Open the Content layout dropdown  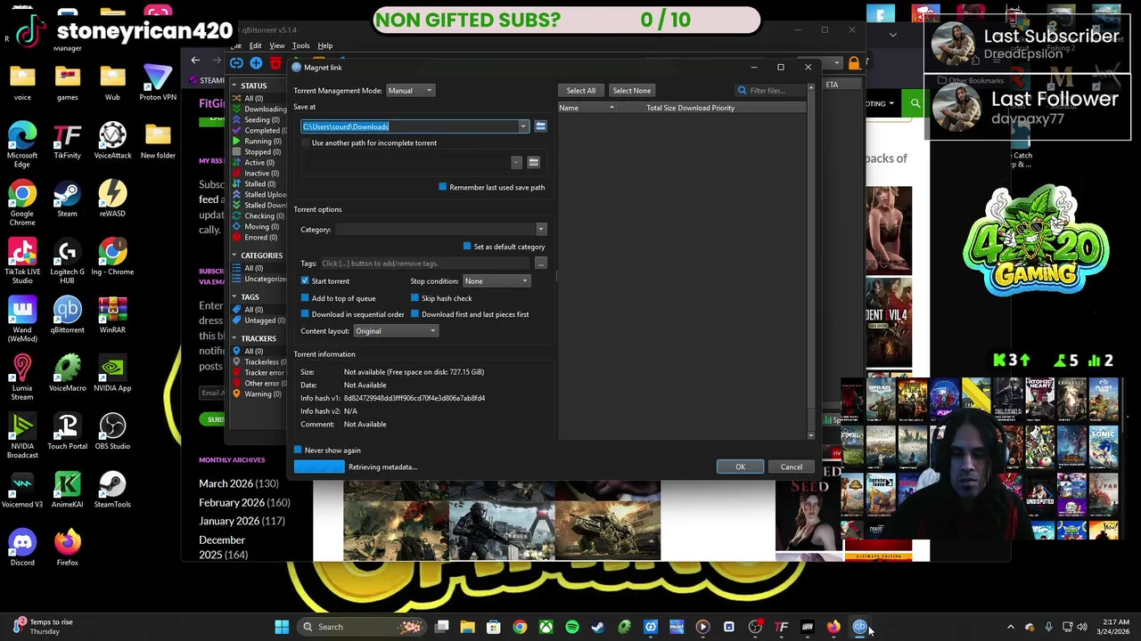click(x=396, y=331)
